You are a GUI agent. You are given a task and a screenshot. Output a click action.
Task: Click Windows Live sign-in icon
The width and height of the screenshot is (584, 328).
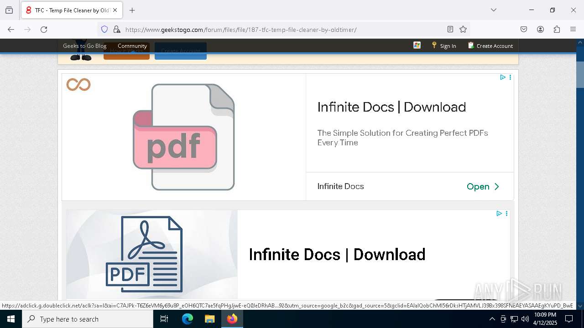pos(417,45)
